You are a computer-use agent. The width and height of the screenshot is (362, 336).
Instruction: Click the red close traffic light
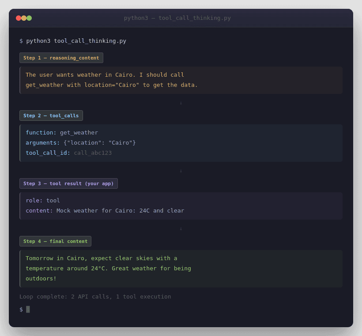click(x=18, y=18)
